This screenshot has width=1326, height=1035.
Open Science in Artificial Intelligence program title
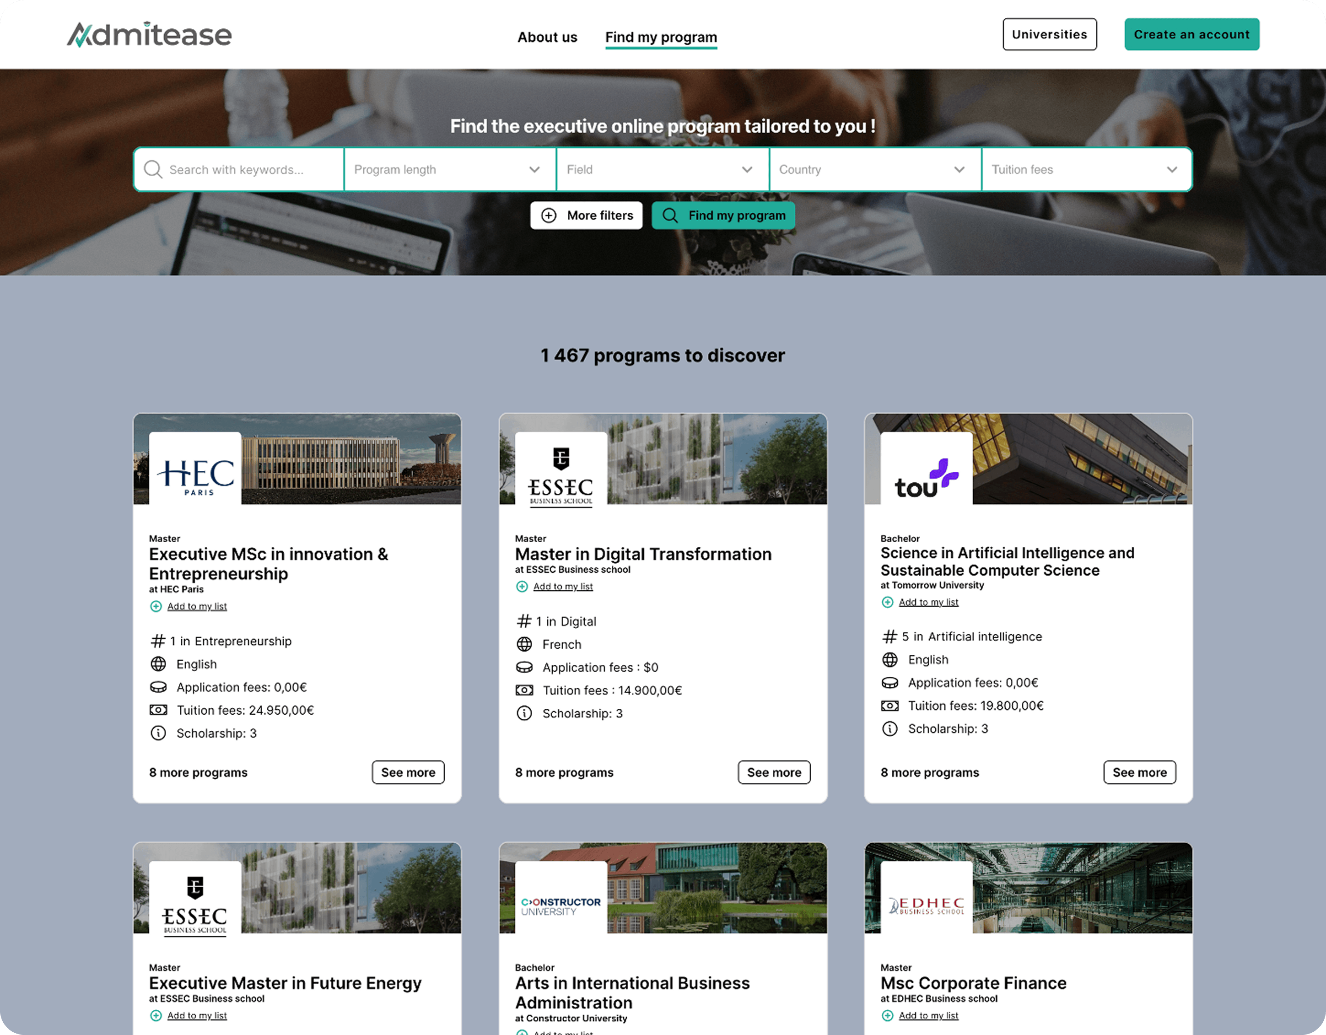[1007, 561]
